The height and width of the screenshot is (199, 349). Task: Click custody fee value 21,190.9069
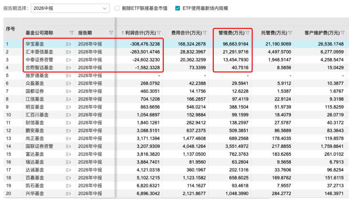(x=278, y=44)
